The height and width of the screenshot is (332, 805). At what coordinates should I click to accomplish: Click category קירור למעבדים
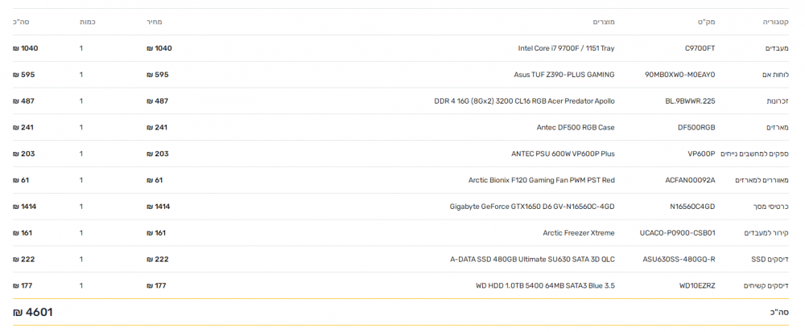coord(766,233)
